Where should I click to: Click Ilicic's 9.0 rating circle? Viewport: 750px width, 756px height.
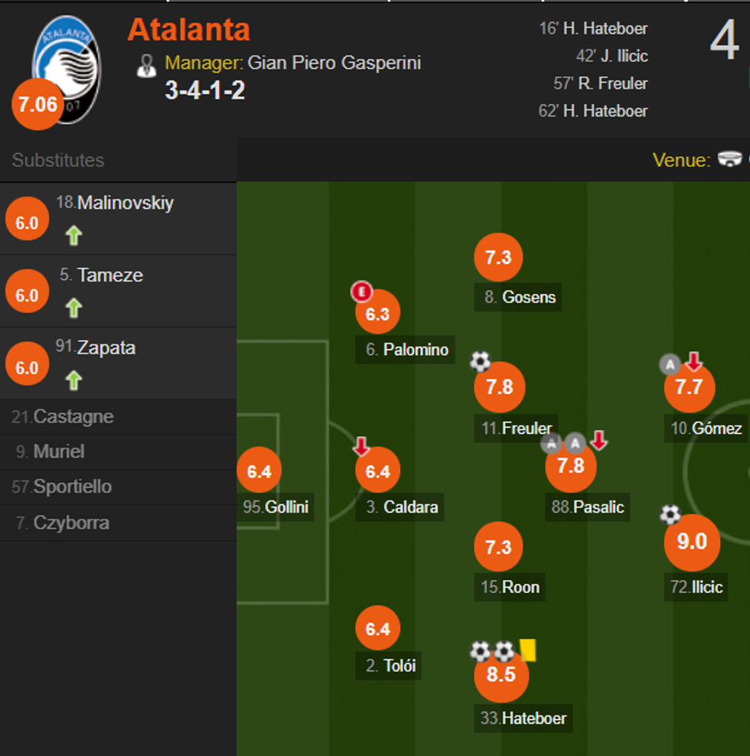[691, 542]
